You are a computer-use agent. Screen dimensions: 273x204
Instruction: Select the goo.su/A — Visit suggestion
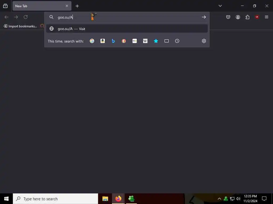pyautogui.click(x=127, y=29)
